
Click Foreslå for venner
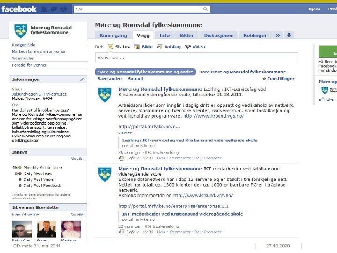click(29, 65)
